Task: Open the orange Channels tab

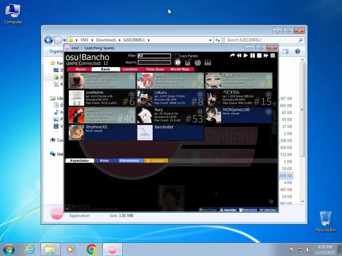Action: click(156, 161)
